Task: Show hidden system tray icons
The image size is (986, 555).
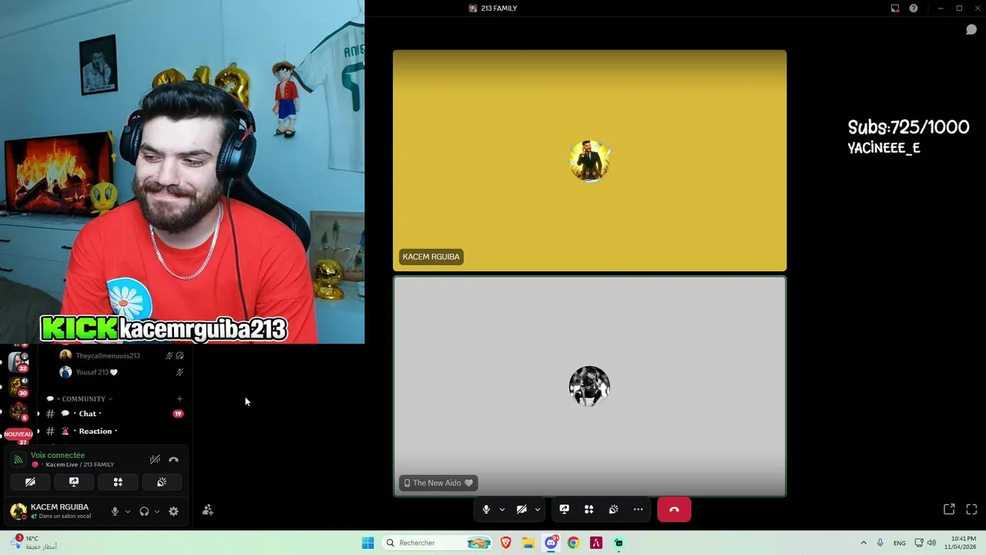Action: coord(864,543)
